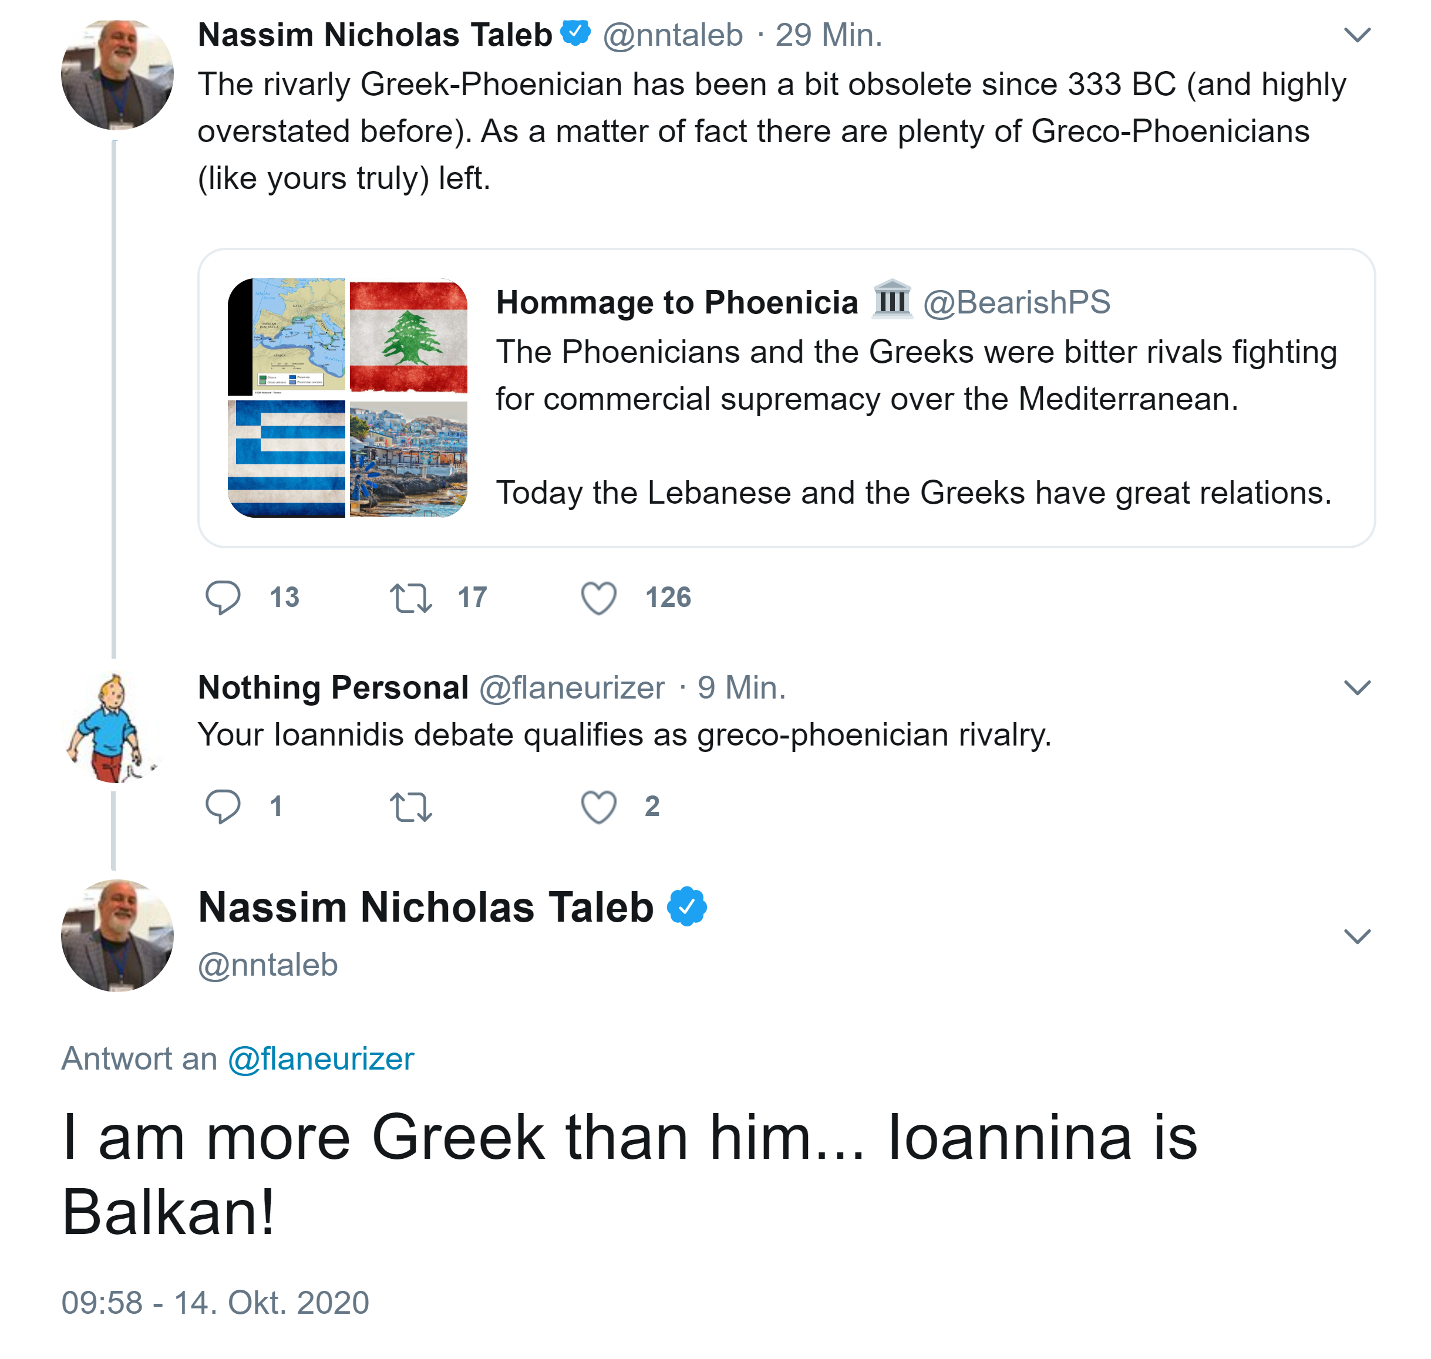1431x1359 pixels.
Task: Open Taleb's avatar on the main reply
Action: click(117, 935)
